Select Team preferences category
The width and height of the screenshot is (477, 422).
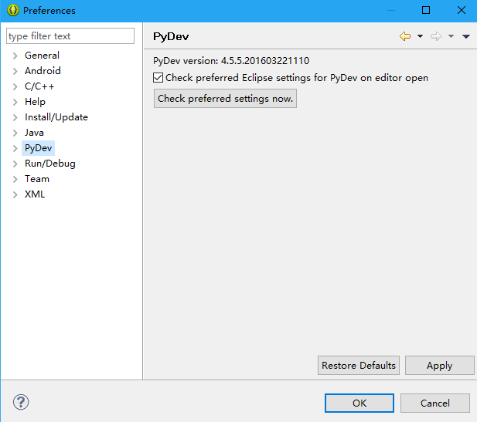tap(37, 179)
